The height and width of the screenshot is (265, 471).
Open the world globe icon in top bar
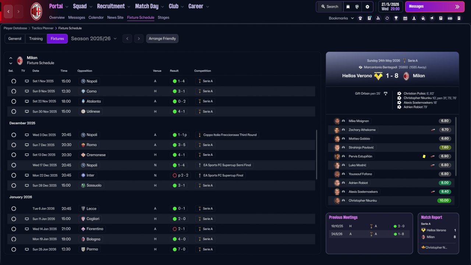tap(357, 7)
